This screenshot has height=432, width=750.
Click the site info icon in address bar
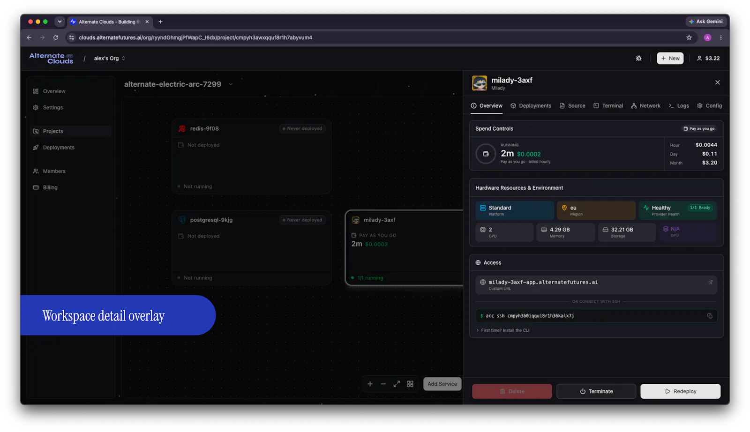pos(72,37)
